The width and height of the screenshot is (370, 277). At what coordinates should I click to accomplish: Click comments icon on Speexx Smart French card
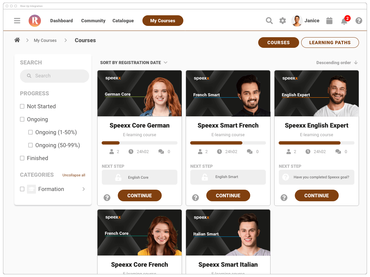250,152
